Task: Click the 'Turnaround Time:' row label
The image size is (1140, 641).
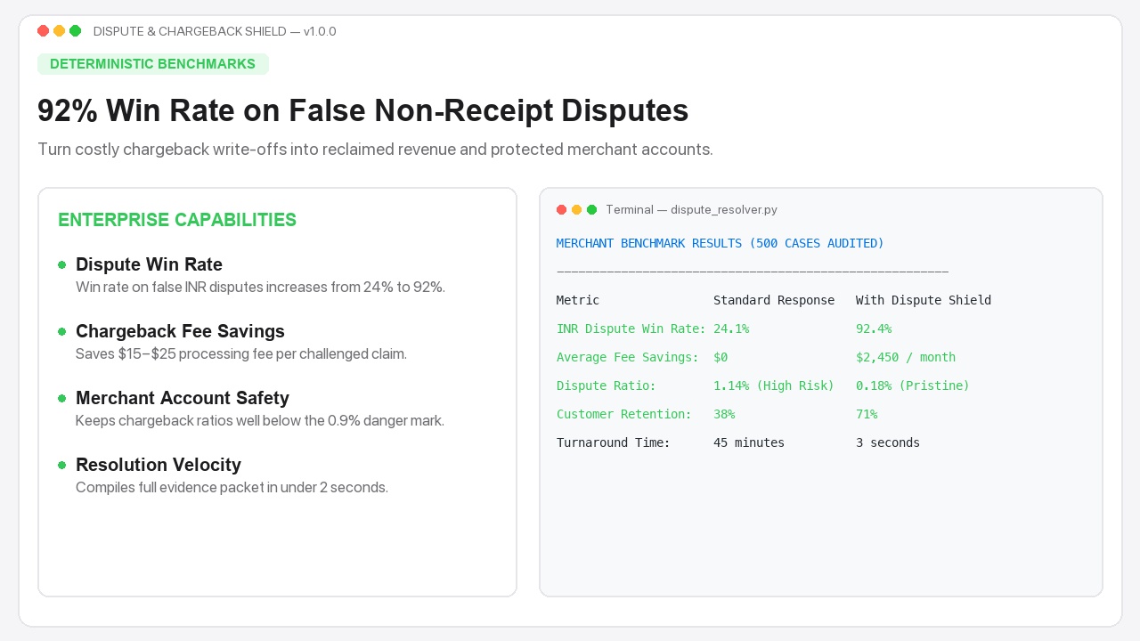Action: [x=614, y=442]
